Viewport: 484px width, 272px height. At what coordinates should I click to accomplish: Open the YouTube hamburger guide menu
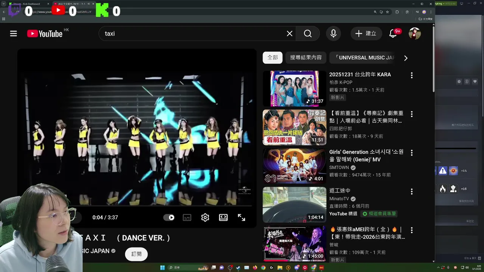coord(14,34)
